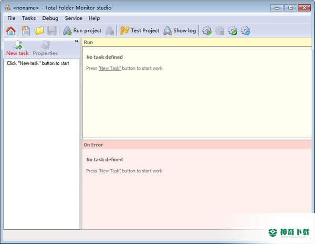315x244 pixels.
Task: Open the File menu
Action: [x=11, y=18]
